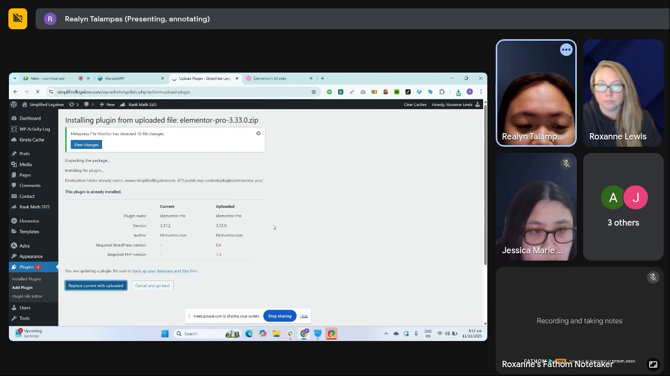This screenshot has width=670, height=376.
Task: Open the Chrome Extensions puzzle icon
Action: (442, 92)
